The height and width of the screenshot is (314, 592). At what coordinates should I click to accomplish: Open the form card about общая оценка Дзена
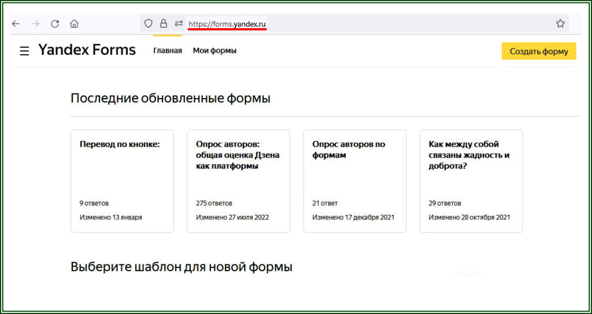[x=239, y=181]
